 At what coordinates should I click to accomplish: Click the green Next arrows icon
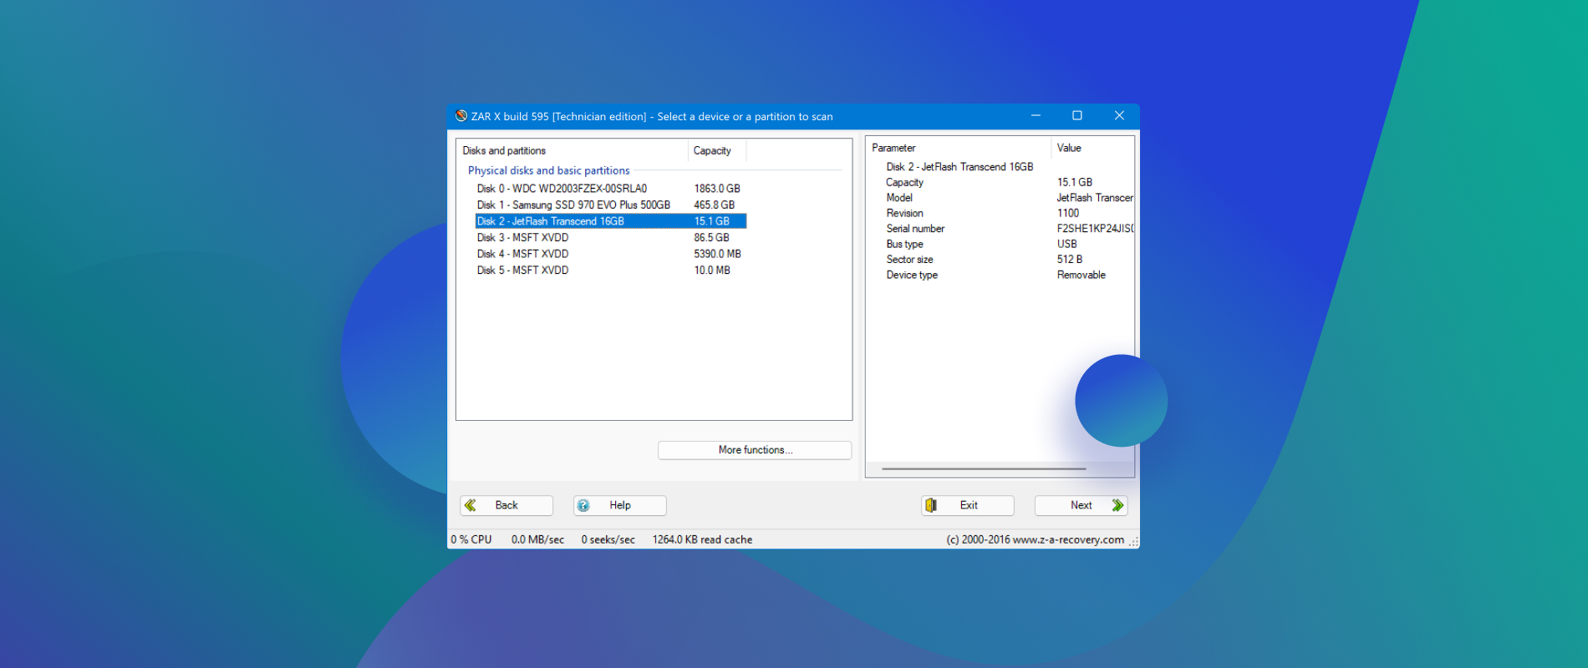click(x=1117, y=505)
